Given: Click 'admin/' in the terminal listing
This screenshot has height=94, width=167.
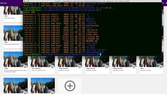Looking at the screenshot, I should point(90,19).
